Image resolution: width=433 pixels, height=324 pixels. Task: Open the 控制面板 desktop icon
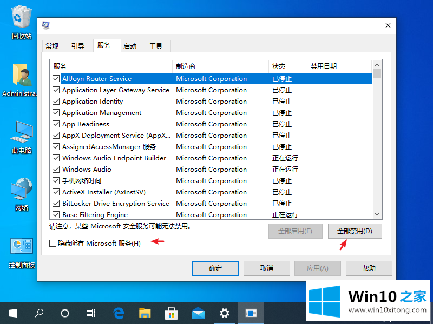pos(22,253)
